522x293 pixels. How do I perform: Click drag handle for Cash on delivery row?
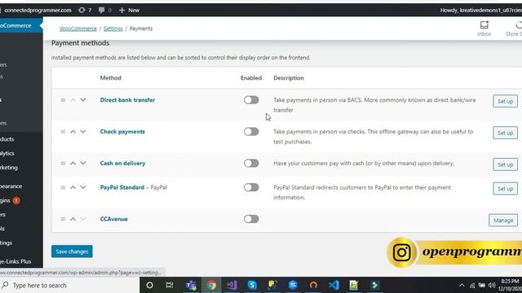click(x=63, y=163)
